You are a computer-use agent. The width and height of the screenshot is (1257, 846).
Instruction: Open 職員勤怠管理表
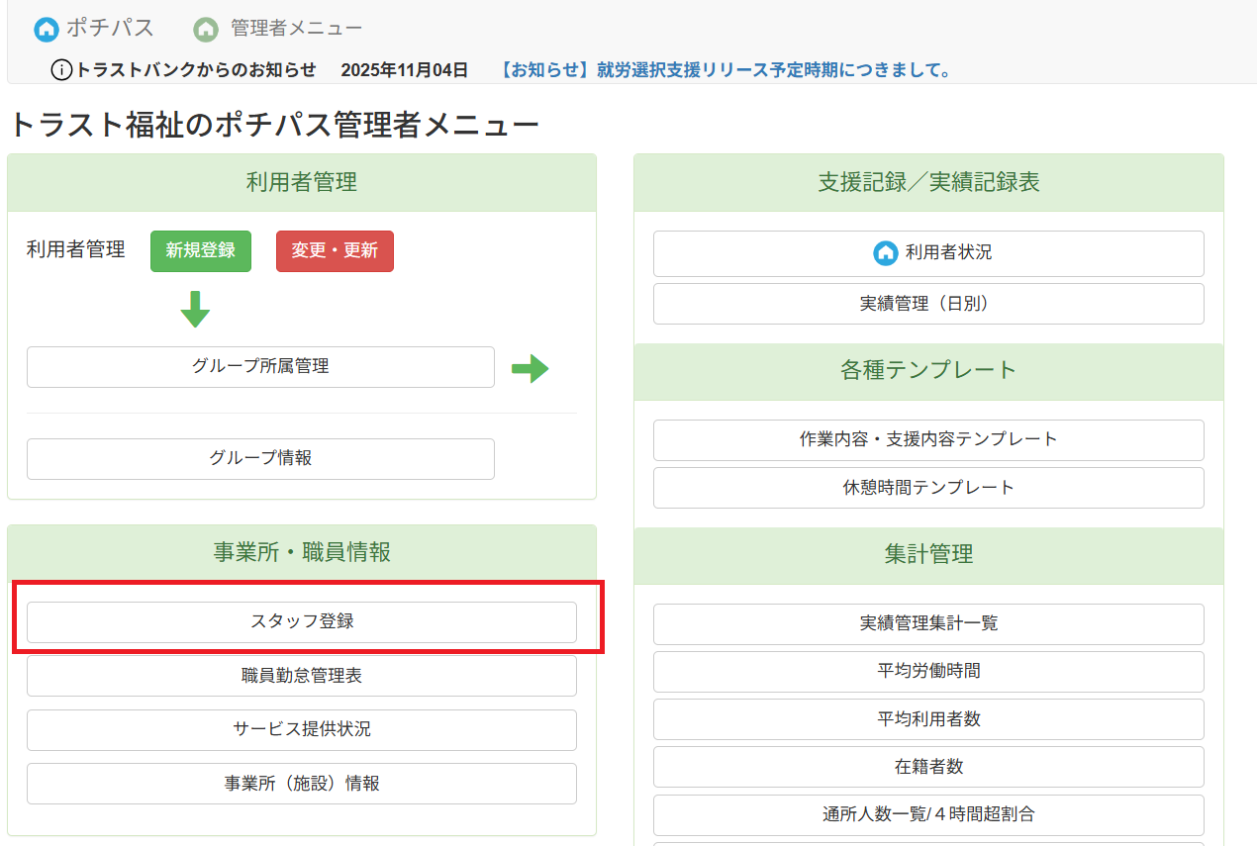[x=302, y=676]
